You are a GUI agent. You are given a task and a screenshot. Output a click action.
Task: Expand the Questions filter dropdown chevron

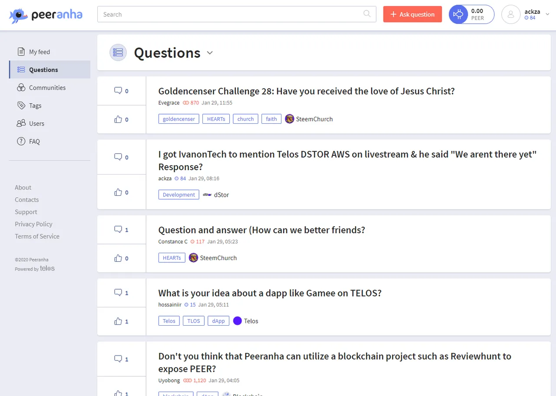210,53
